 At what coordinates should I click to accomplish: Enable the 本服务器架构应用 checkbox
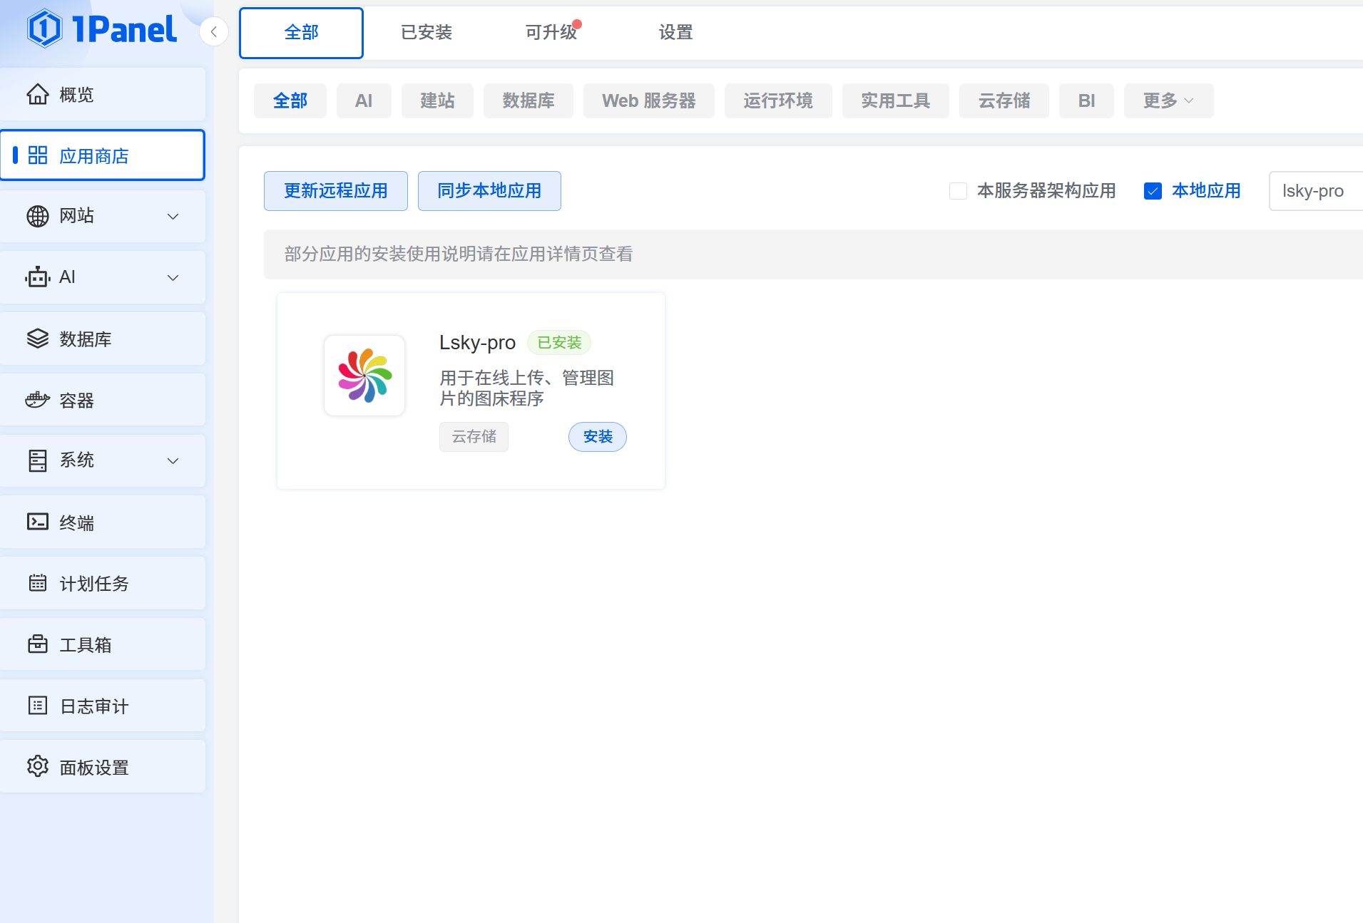point(958,191)
